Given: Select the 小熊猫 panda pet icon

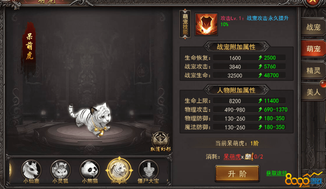Looking at the screenshot, I should (x=90, y=170).
